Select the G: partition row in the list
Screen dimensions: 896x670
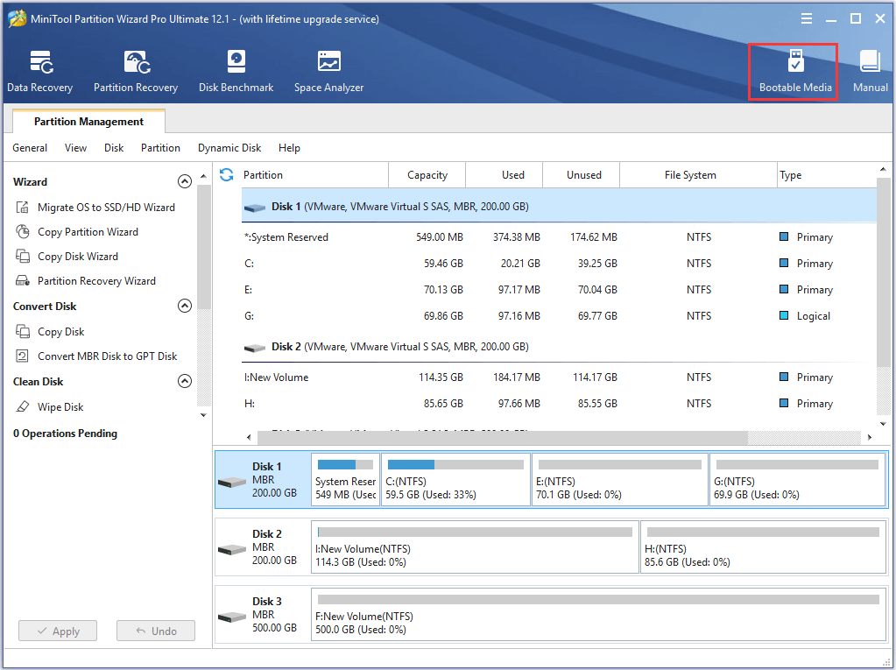click(559, 316)
